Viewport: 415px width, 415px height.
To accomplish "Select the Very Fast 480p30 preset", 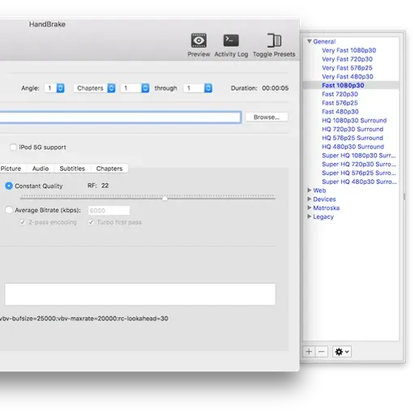I will coord(348,77).
